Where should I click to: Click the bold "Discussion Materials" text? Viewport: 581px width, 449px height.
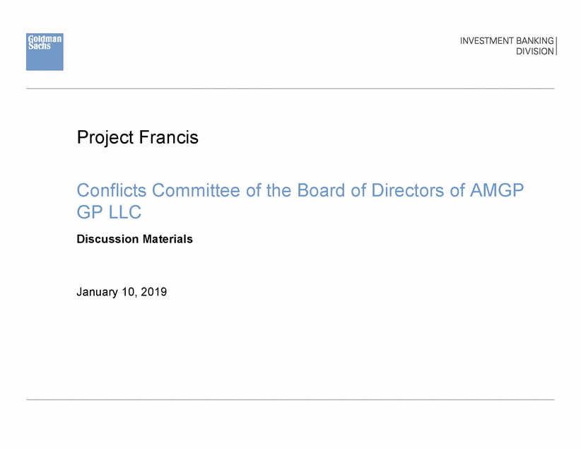click(x=134, y=239)
